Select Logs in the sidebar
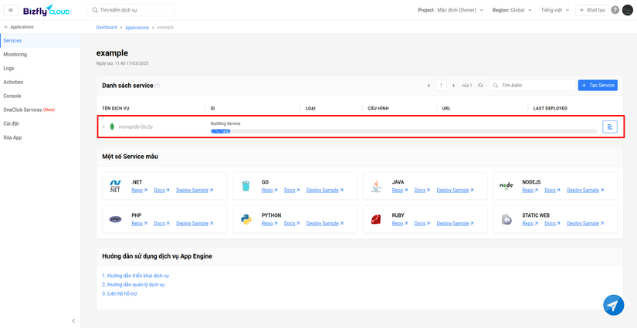Viewport: 637px width, 328px height. click(x=40, y=68)
